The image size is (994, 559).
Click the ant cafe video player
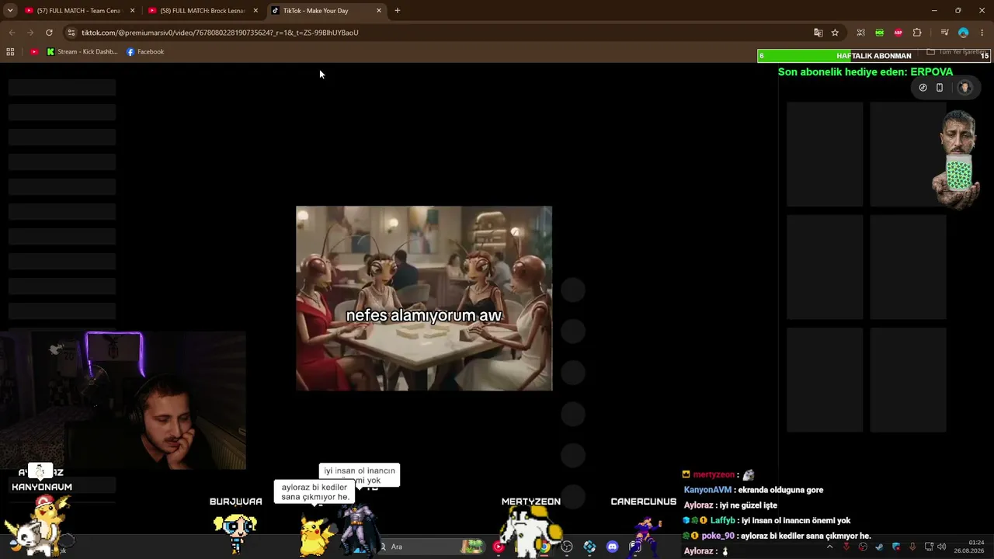[x=424, y=298]
